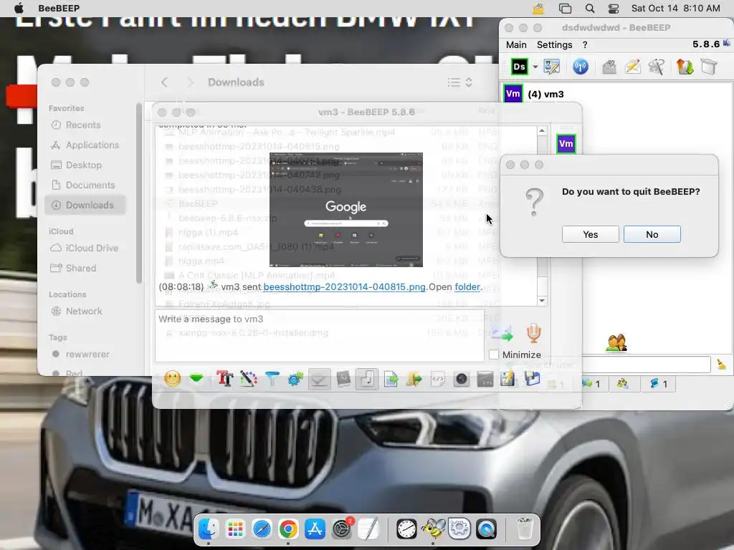Viewport: 734px width, 550px height.
Task: Edit your profile with the profile pencil icon
Action: 551,67
